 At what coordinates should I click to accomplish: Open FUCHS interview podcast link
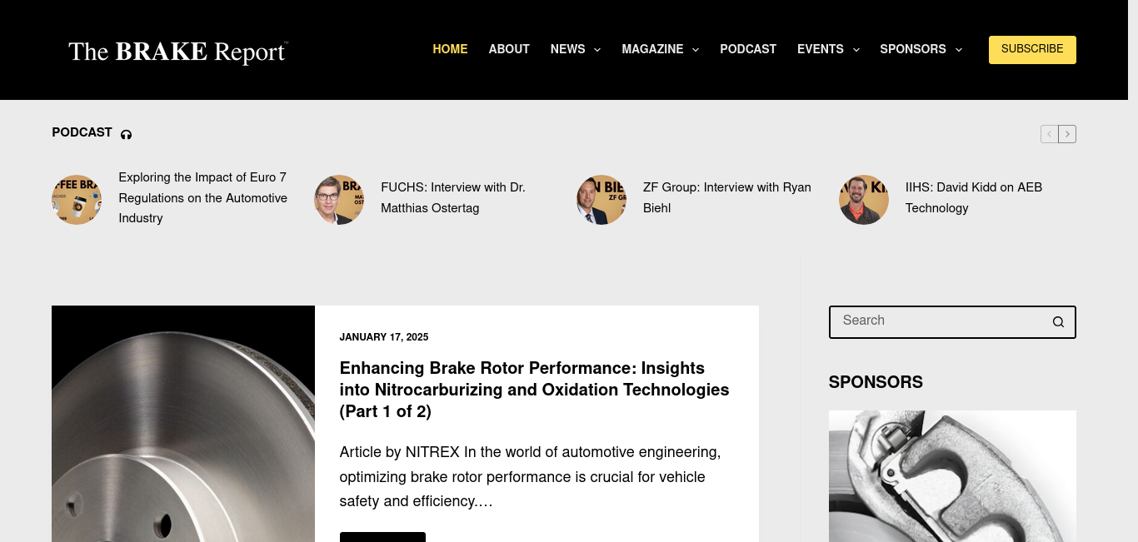(453, 198)
